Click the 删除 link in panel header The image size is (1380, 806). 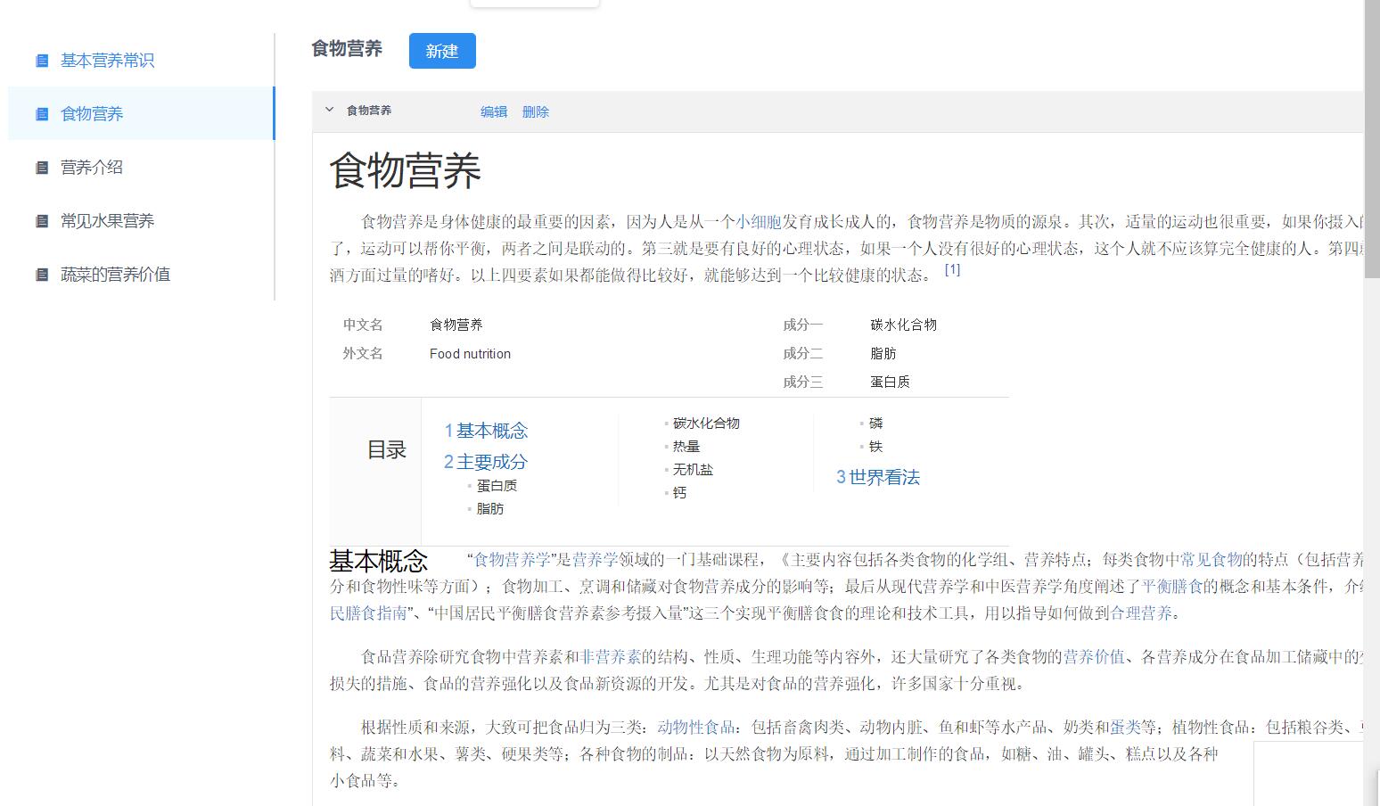pos(536,111)
